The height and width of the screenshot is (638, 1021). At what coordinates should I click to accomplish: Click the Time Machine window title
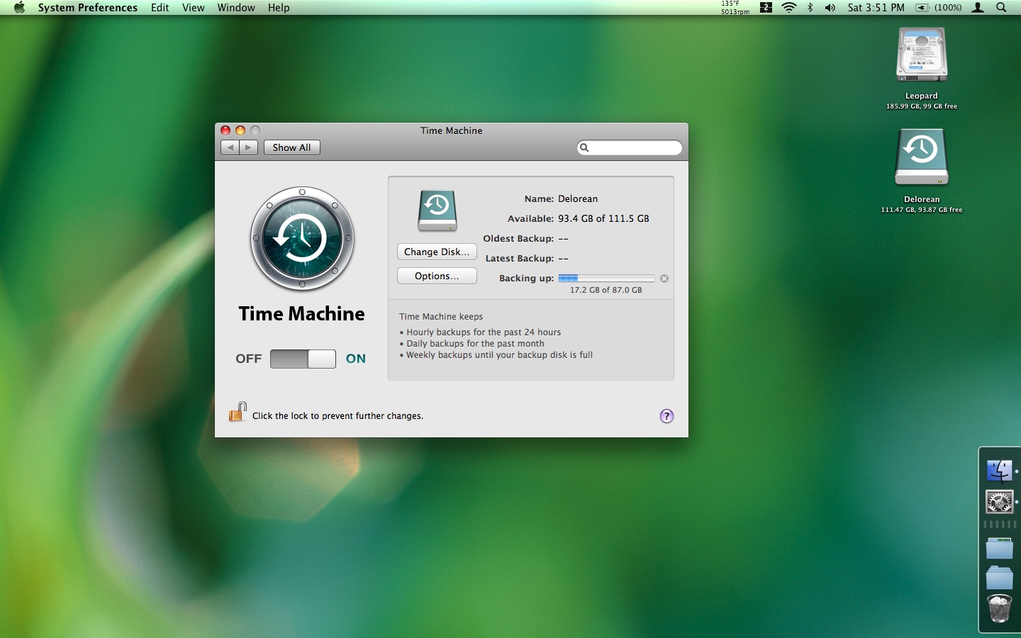452,130
